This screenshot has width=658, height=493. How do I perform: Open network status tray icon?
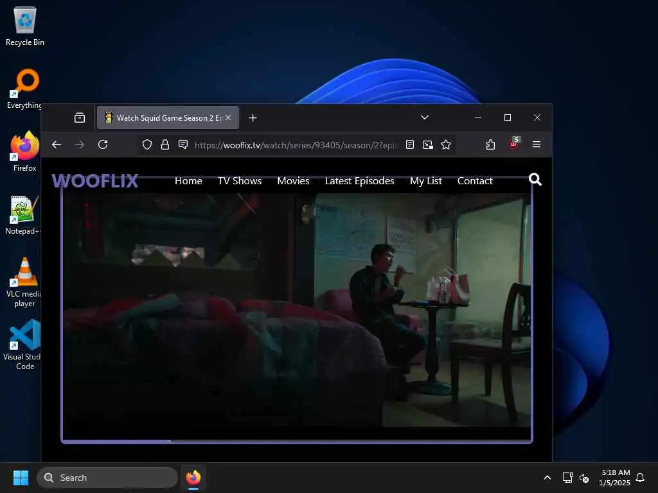(567, 478)
